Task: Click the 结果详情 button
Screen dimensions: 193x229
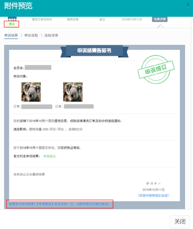Action: [x=160, y=19]
